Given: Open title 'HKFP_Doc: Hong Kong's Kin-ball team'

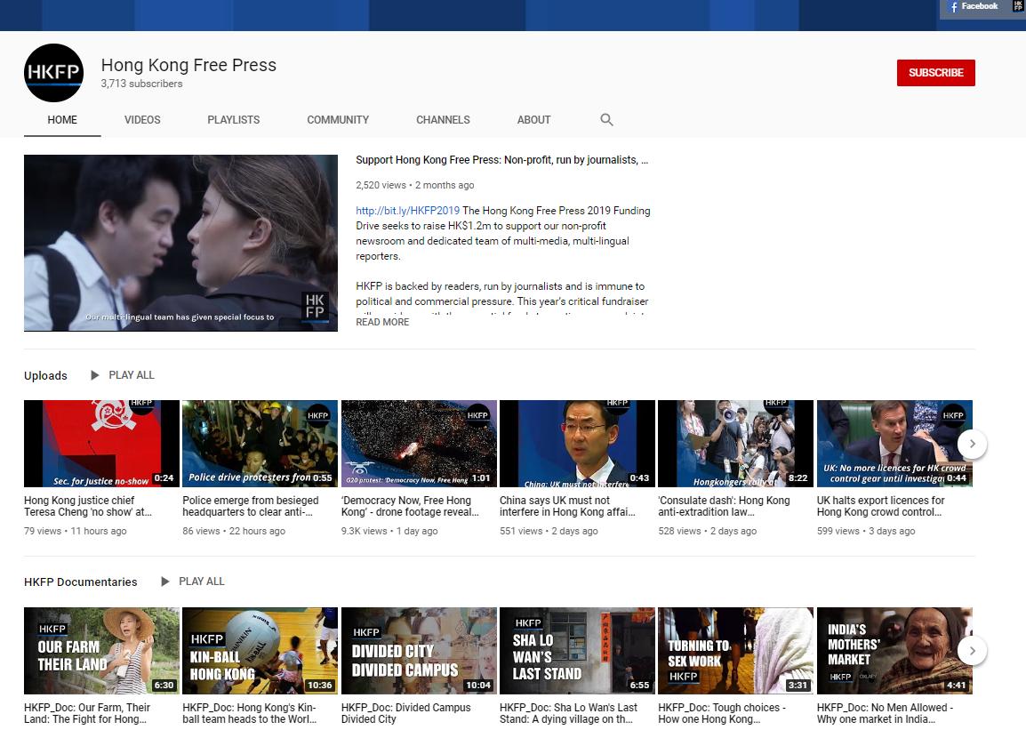Looking at the screenshot, I should (x=249, y=713).
